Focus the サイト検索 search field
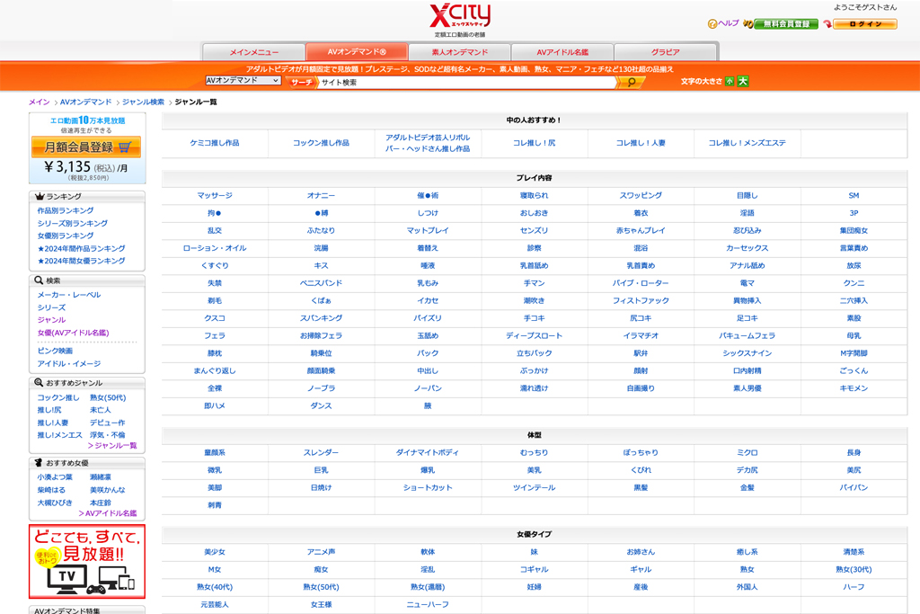Image resolution: width=920 pixels, height=614 pixels. pyautogui.click(x=465, y=82)
